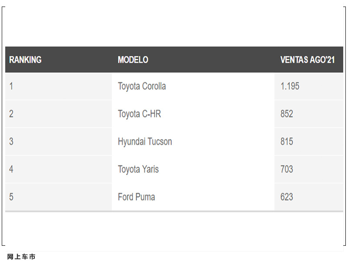Click ranking number 1 cell
Screen dimensions: 348x261
[58, 86]
